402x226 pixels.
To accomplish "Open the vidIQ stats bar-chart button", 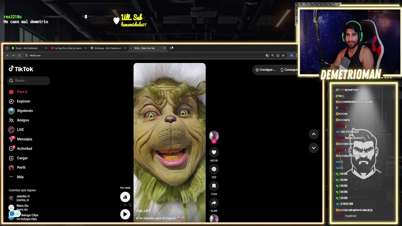I will coord(125,197).
